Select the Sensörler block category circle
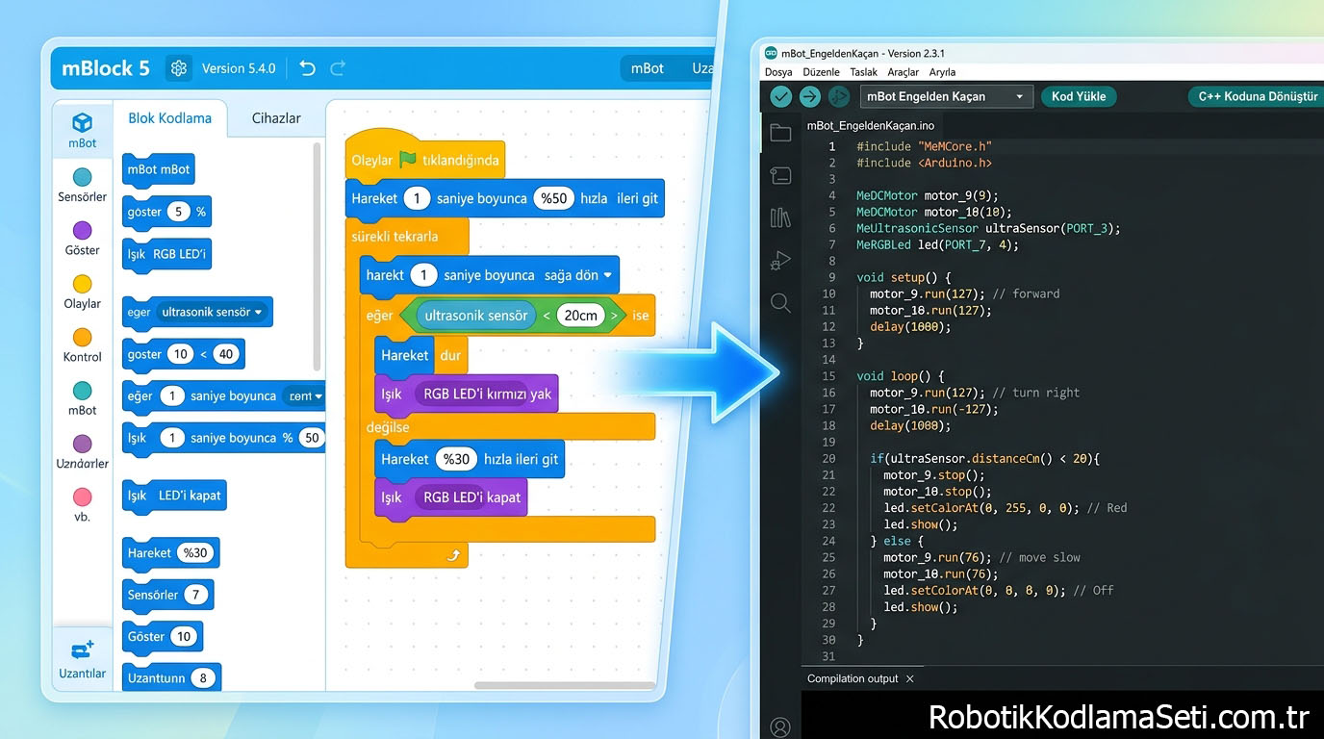Viewport: 1324px width, 739px height. click(83, 177)
